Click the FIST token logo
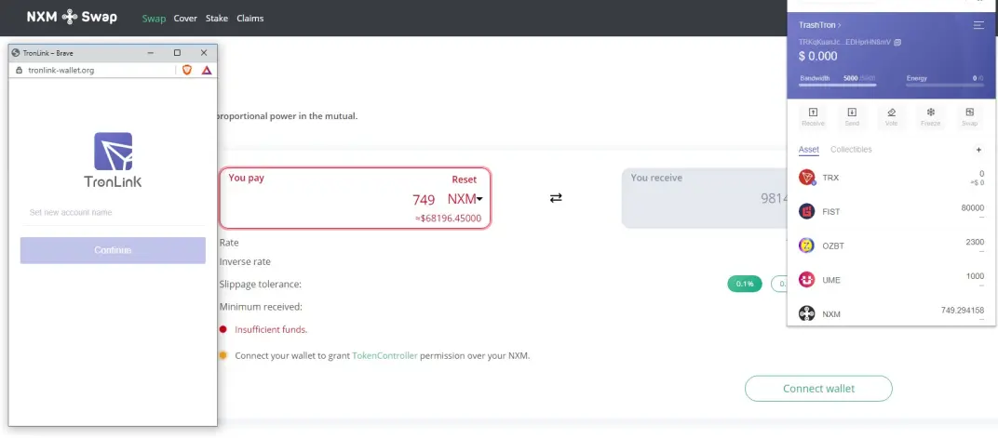998x438 pixels. 807,212
